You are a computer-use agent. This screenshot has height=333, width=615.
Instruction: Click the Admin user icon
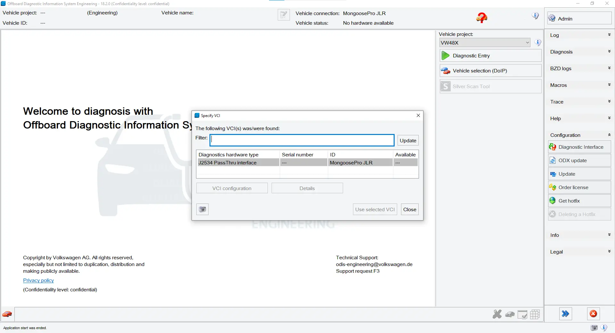click(552, 18)
